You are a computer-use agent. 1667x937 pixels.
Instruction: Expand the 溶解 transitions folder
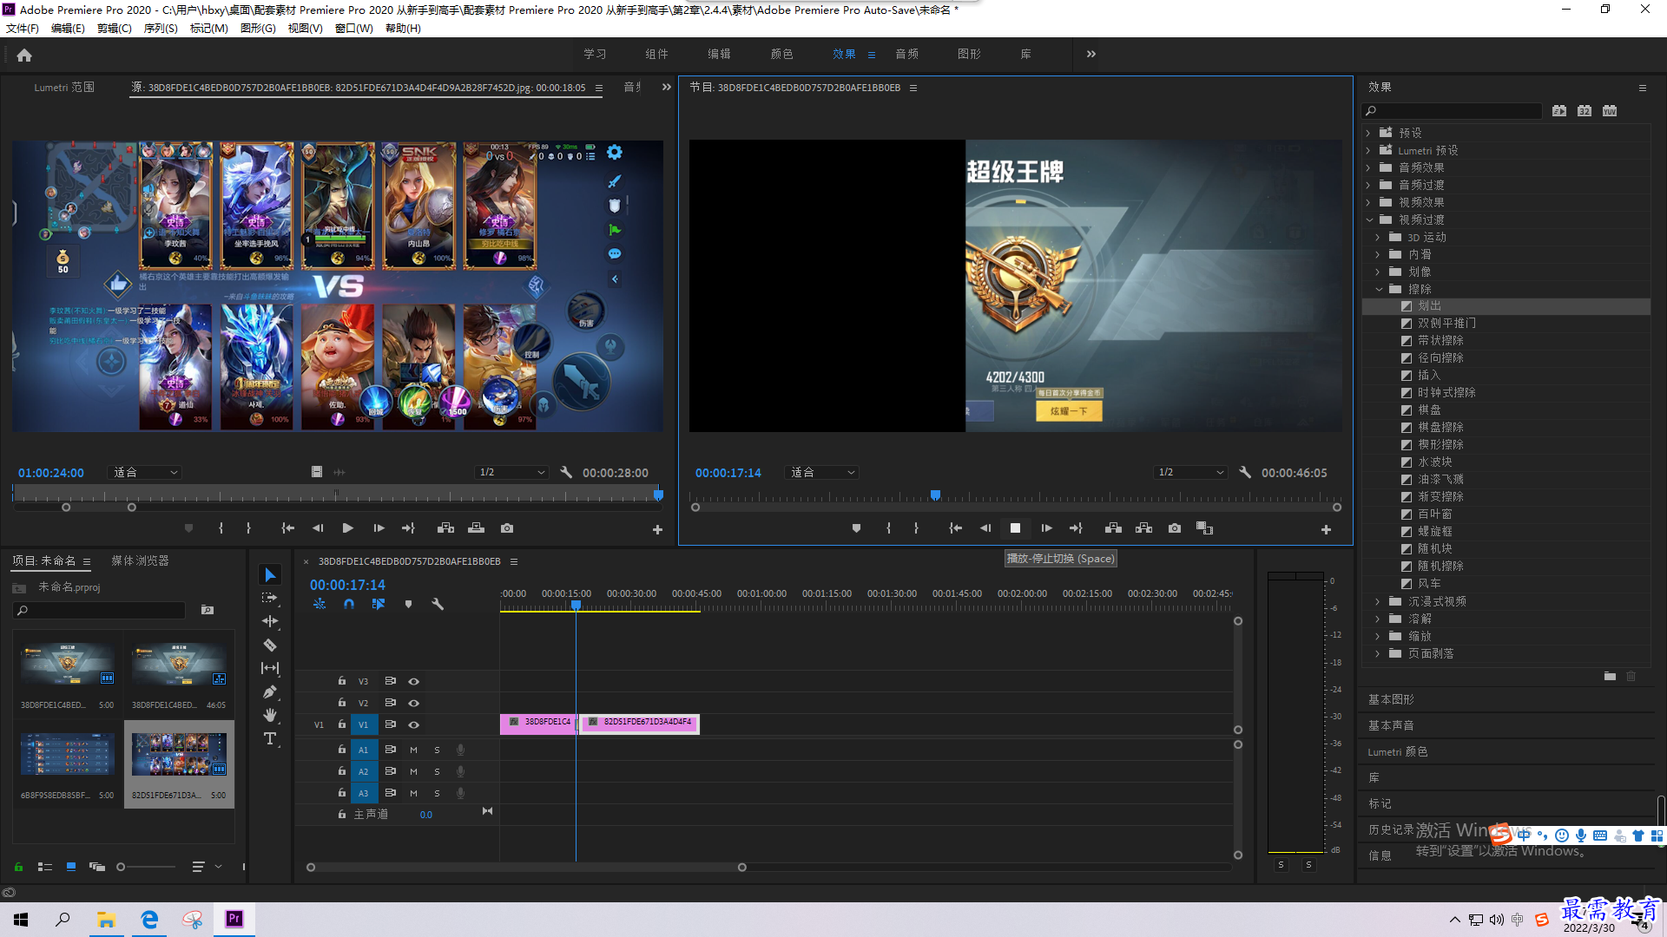point(1378,619)
